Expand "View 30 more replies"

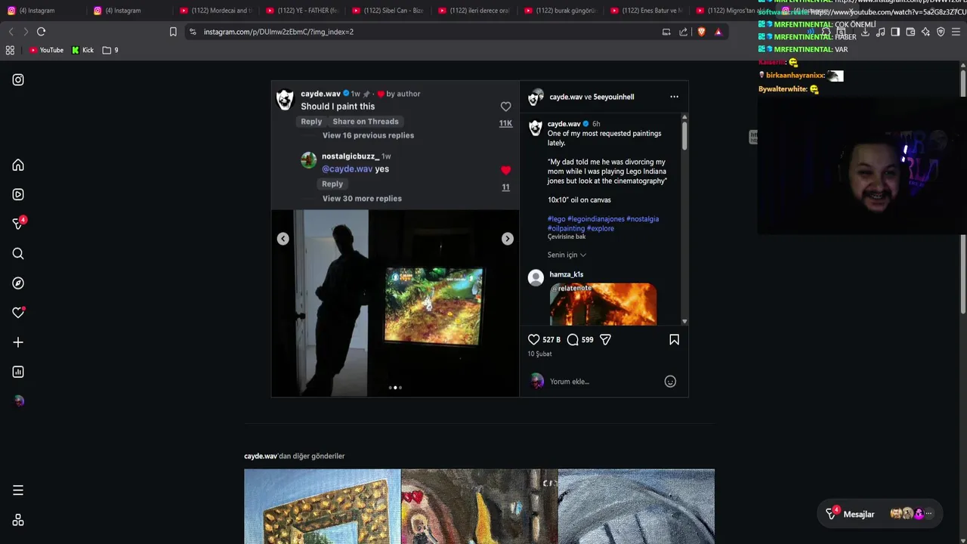362,199
